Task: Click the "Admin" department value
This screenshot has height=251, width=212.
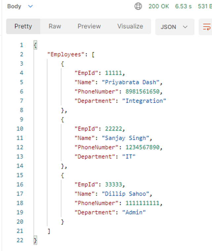Action: (x=134, y=212)
